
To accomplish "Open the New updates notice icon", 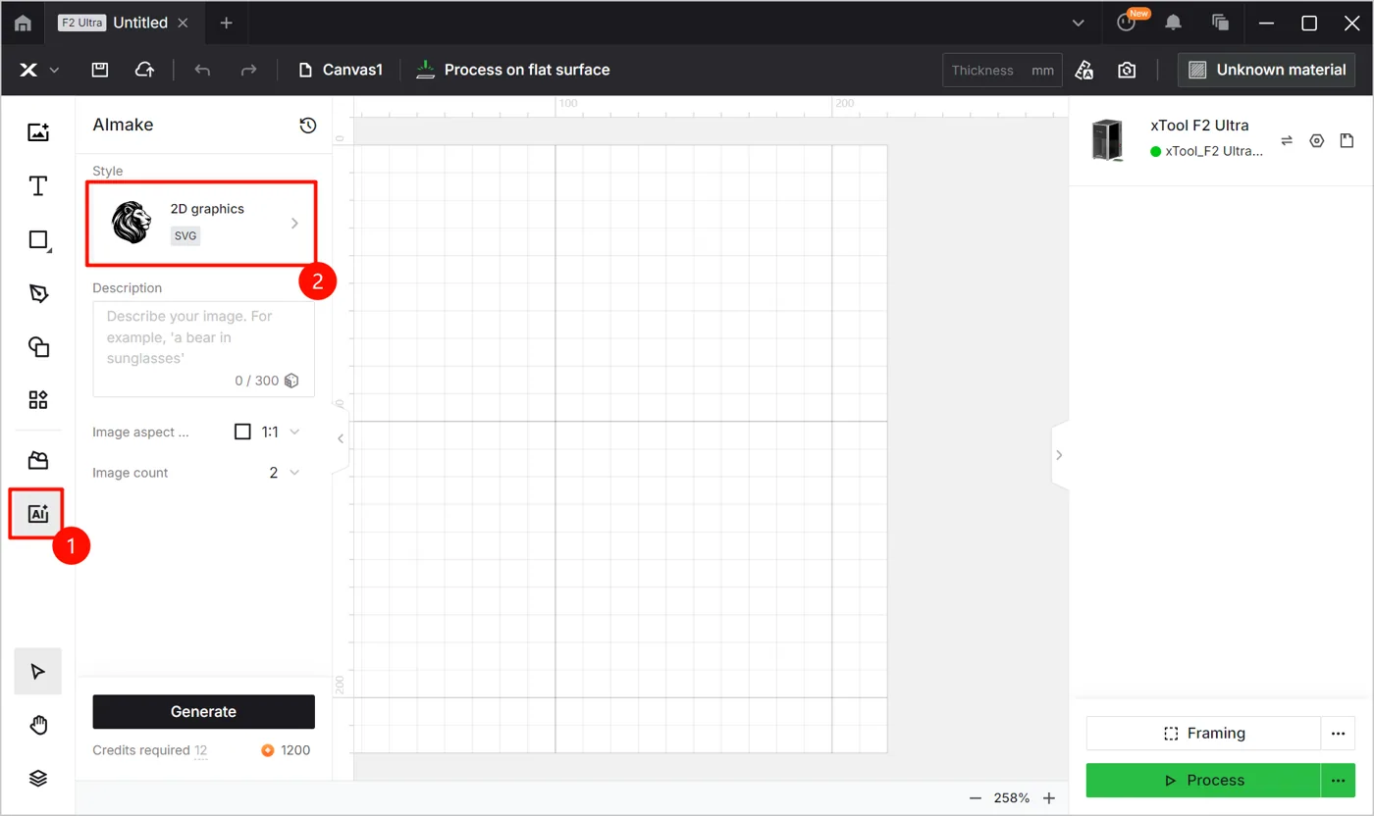I will click(1128, 22).
